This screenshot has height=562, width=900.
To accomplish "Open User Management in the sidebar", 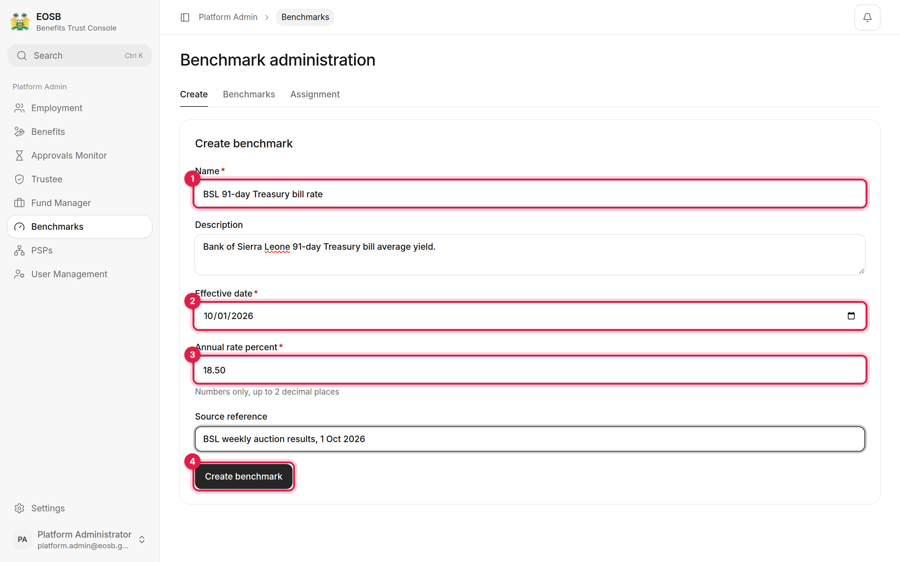I will pos(80,274).
